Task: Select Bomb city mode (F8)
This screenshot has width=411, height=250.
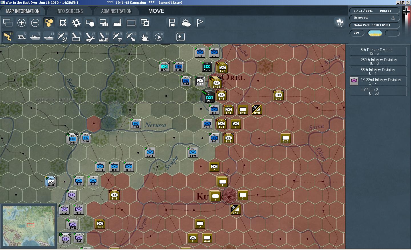Action: click(x=104, y=37)
